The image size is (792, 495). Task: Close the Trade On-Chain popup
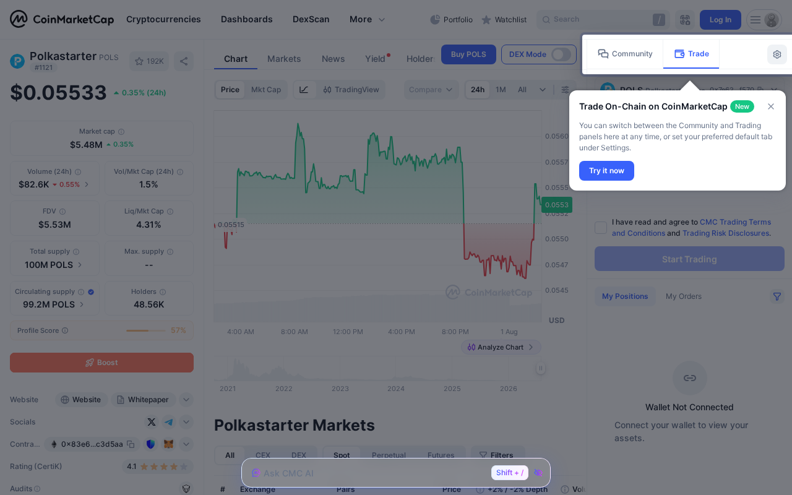pyautogui.click(x=771, y=106)
